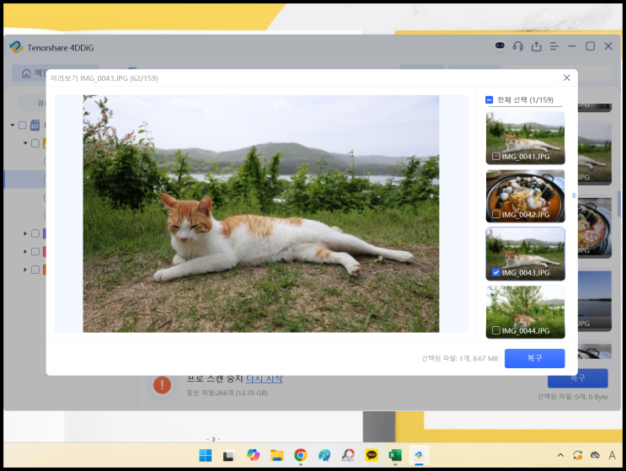
Task: Show hidden system tray icons
Action: point(560,455)
